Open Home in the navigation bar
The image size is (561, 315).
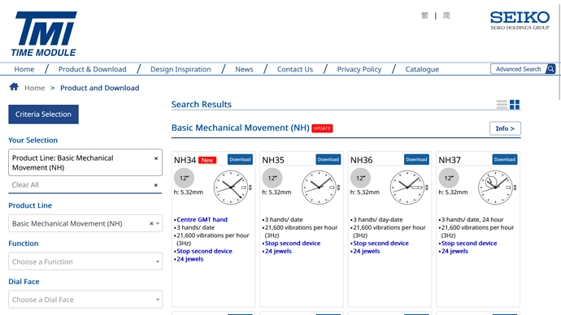pyautogui.click(x=24, y=69)
